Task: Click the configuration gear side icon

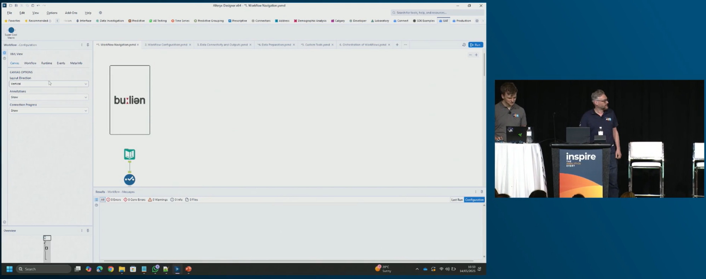Action: (x=5, y=53)
